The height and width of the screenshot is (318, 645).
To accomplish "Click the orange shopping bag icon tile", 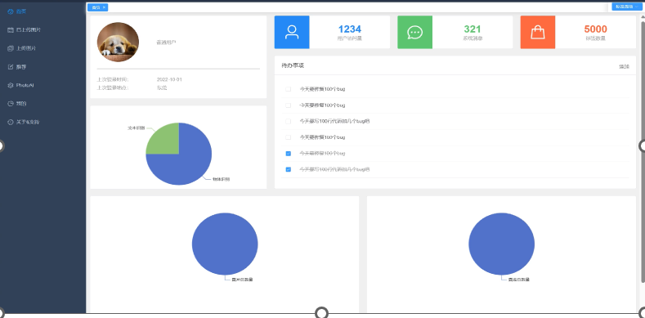I will pos(538,32).
